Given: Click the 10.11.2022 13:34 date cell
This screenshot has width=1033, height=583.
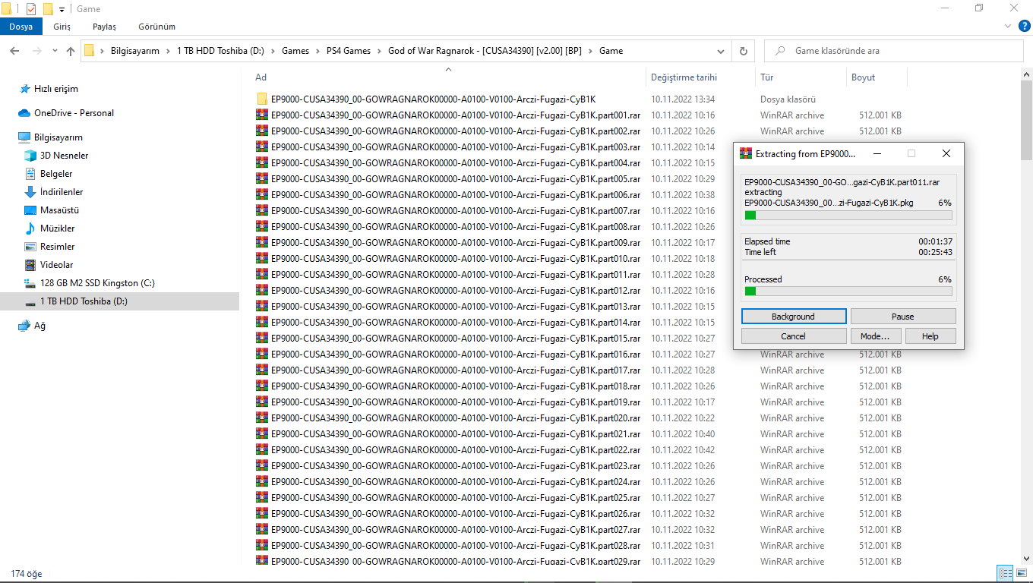Looking at the screenshot, I should (683, 99).
